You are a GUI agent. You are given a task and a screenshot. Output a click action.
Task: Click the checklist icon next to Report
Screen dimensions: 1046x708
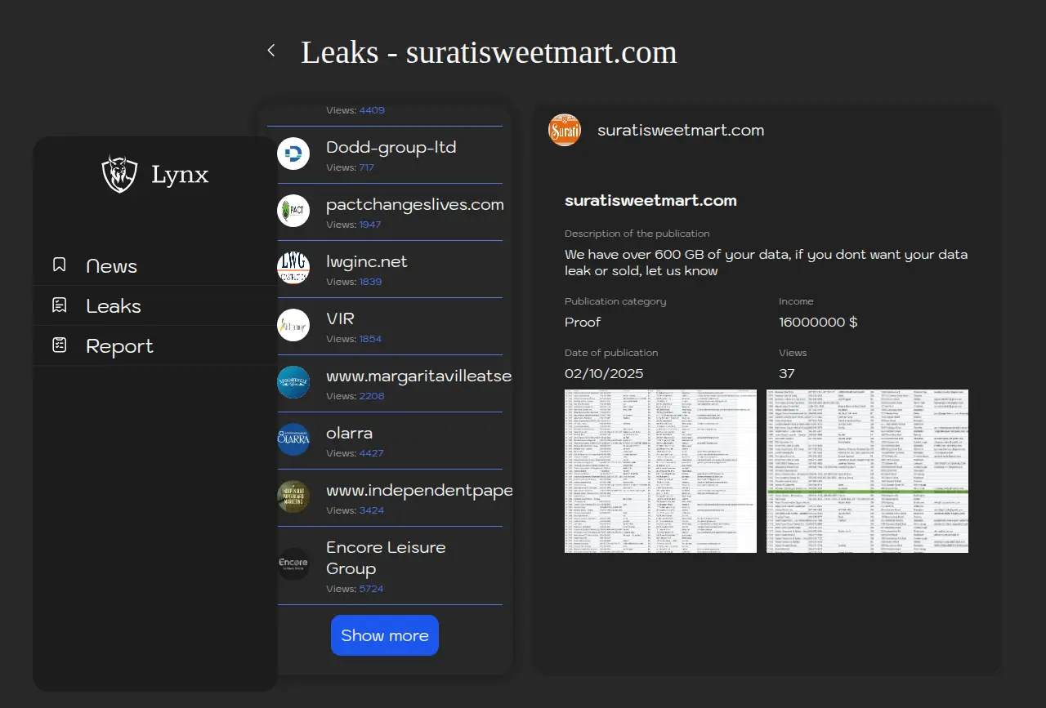(60, 345)
